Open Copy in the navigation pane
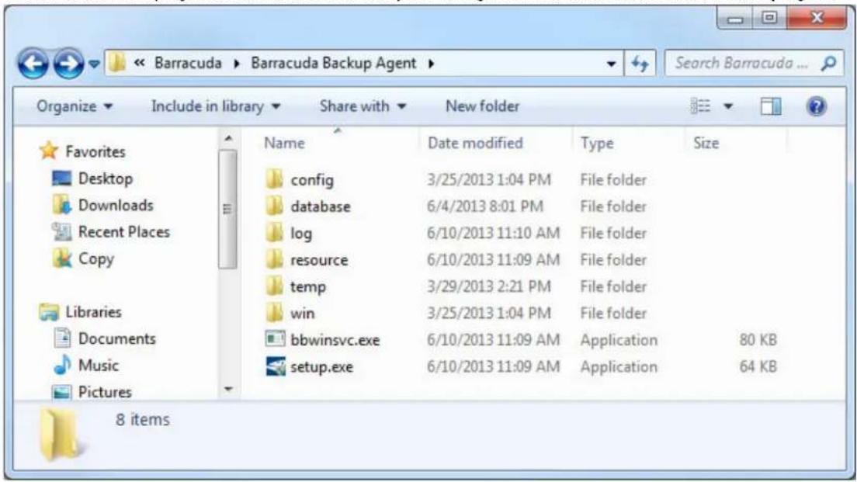 96,258
